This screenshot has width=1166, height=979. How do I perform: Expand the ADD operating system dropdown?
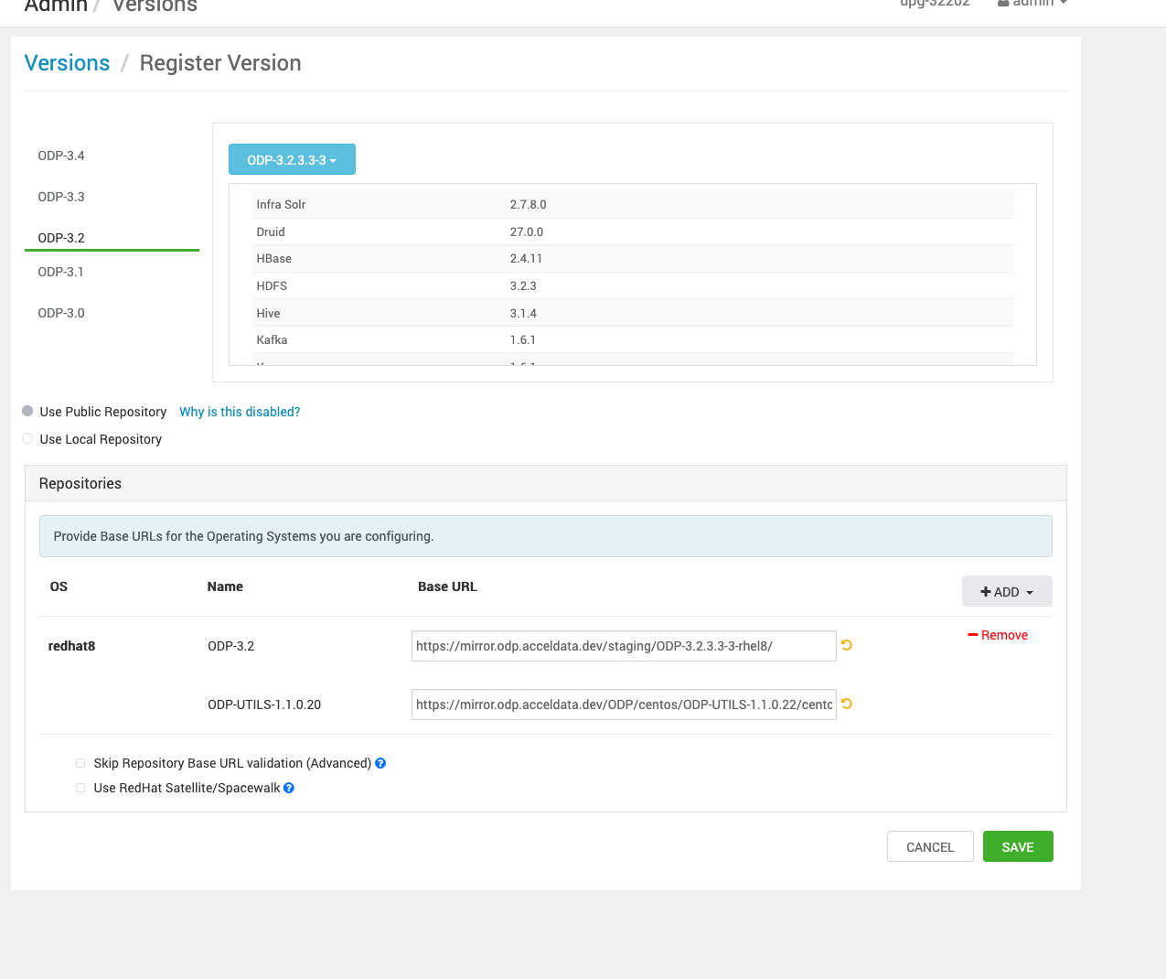[1006, 592]
